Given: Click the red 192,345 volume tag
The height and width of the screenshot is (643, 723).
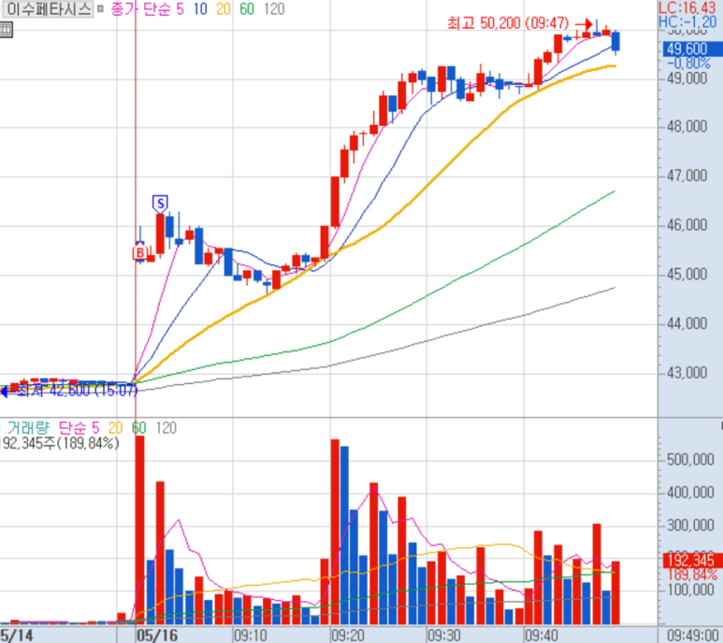Looking at the screenshot, I should click(x=692, y=561).
